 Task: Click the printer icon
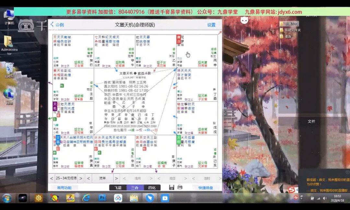tap(180, 187)
